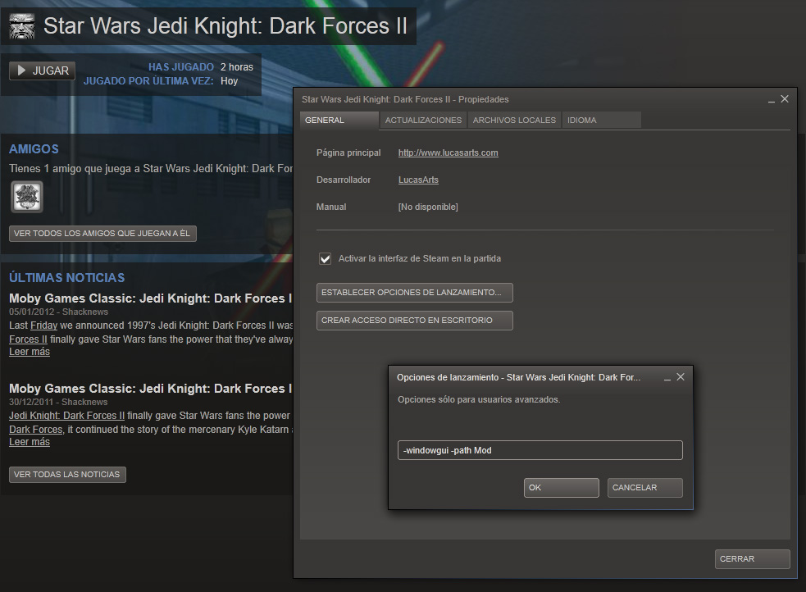Image resolution: width=806 pixels, height=592 pixels.
Task: Click CERRAR in the Propiedades window
Action: [x=753, y=559]
